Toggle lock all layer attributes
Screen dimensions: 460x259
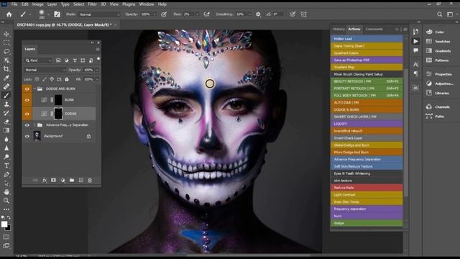(x=67, y=79)
